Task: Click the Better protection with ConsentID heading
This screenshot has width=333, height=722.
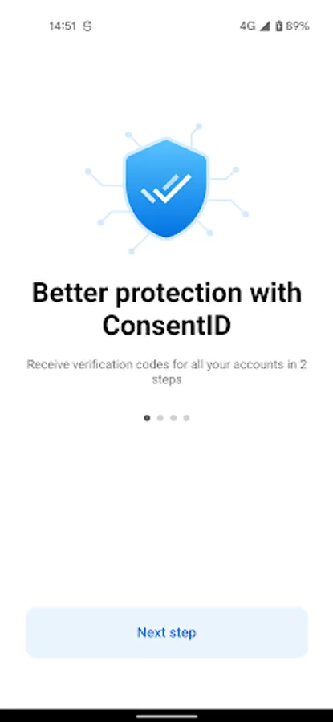Action: (166, 309)
